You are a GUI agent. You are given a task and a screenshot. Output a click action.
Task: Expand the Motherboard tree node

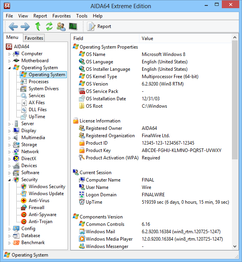click(x=10, y=61)
